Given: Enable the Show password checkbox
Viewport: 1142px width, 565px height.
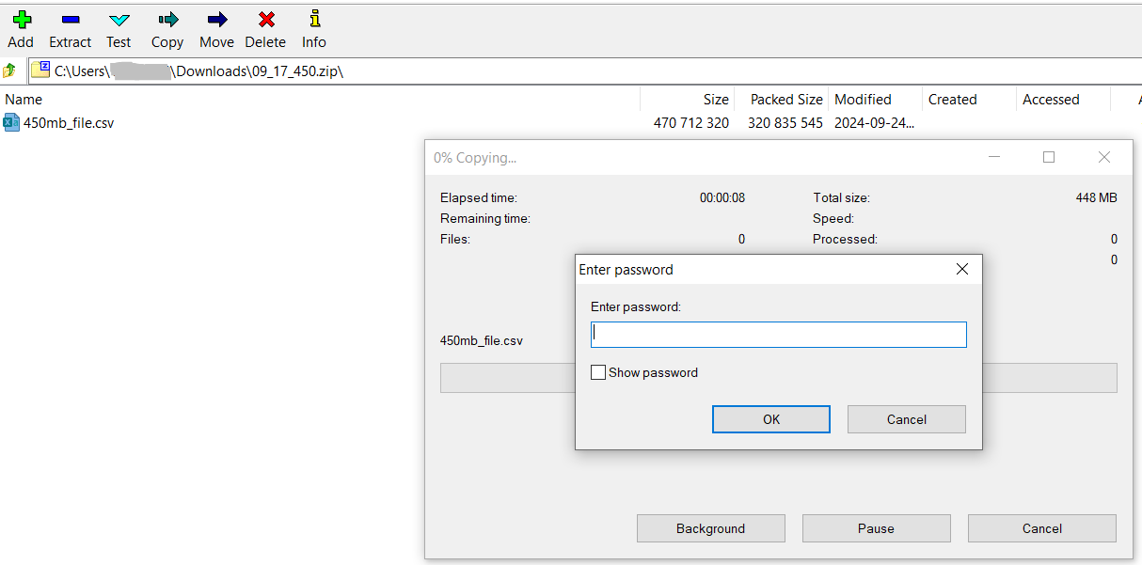Looking at the screenshot, I should tap(598, 372).
